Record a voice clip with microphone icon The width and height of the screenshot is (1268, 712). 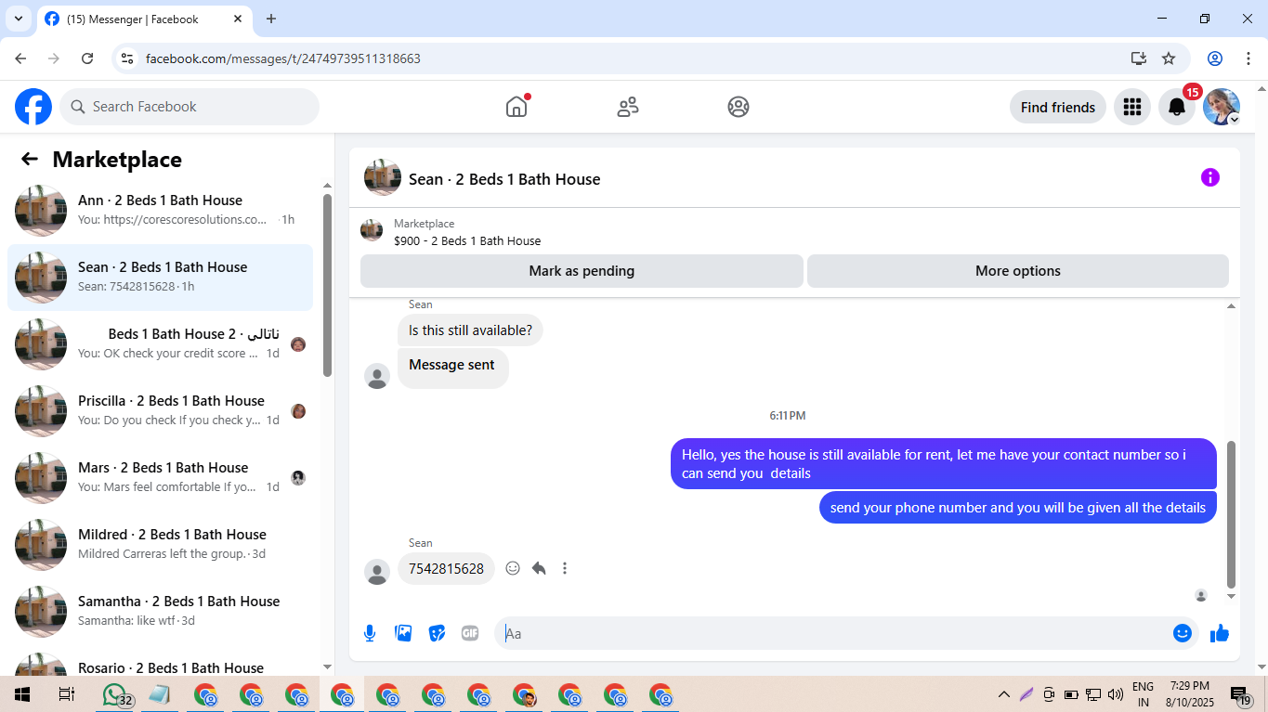tap(370, 633)
